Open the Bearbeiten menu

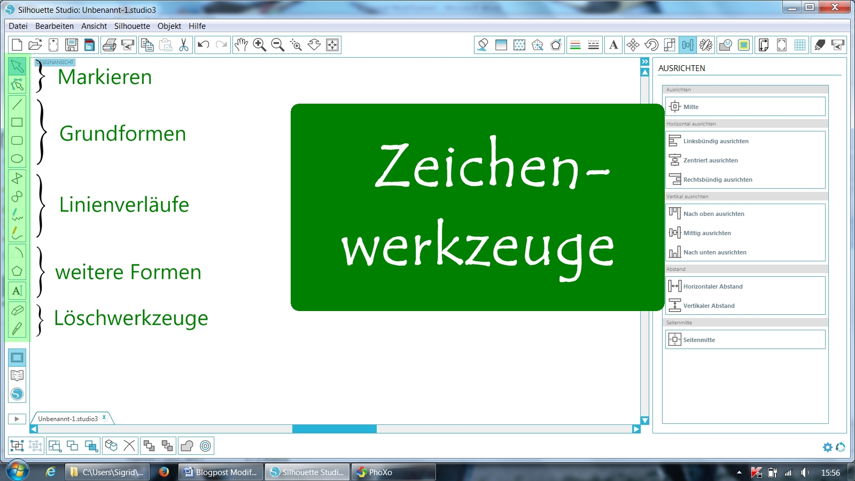[55, 26]
